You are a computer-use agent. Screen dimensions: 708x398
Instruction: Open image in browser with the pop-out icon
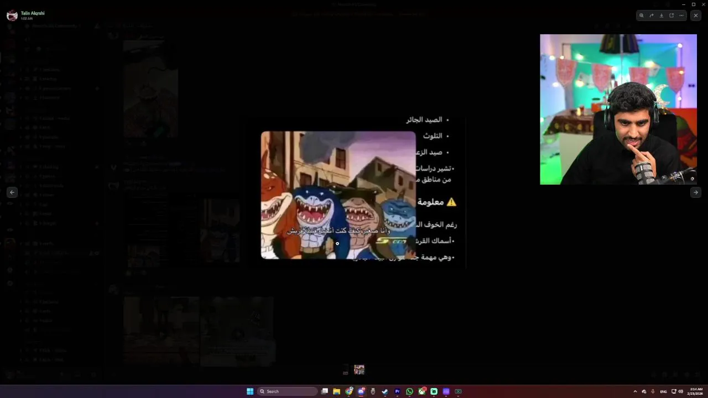pos(671,15)
